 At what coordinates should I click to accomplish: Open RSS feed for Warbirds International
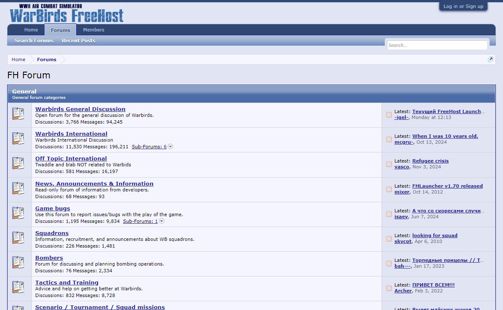[x=389, y=139]
